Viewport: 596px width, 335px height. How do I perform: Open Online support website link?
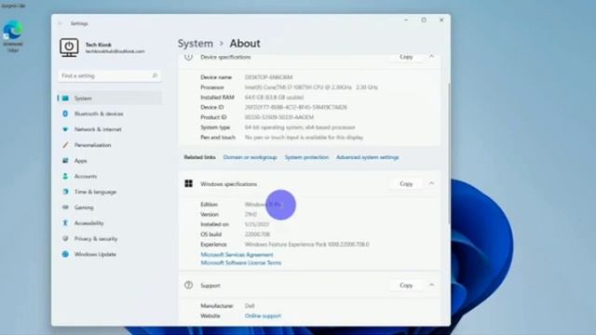263,315
